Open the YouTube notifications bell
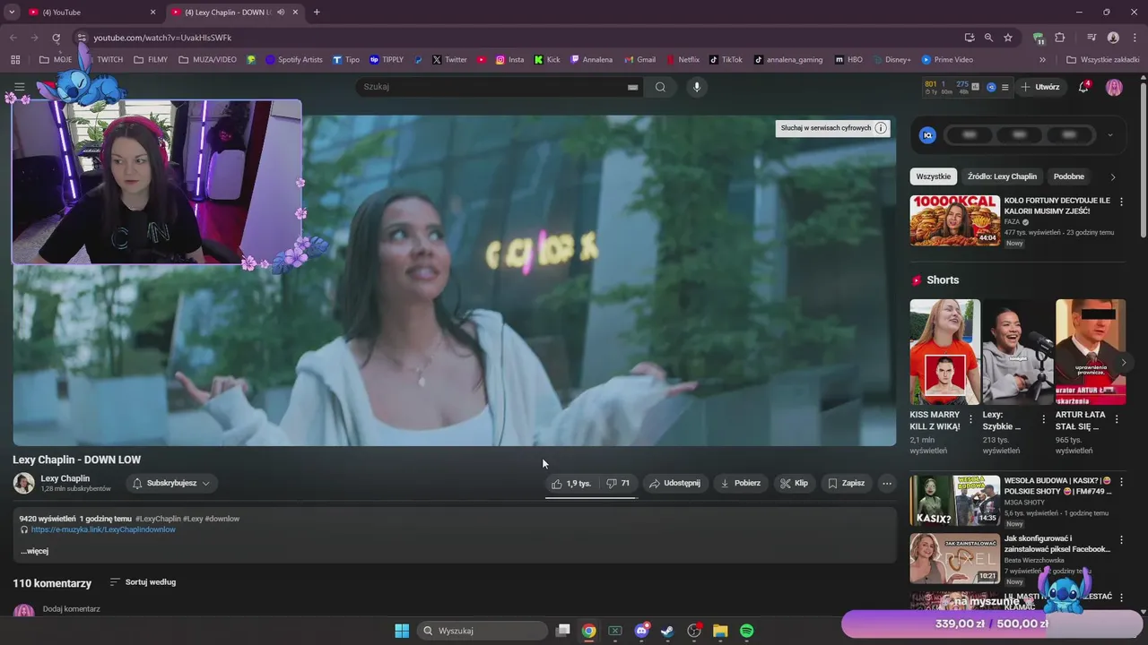 pyautogui.click(x=1083, y=87)
